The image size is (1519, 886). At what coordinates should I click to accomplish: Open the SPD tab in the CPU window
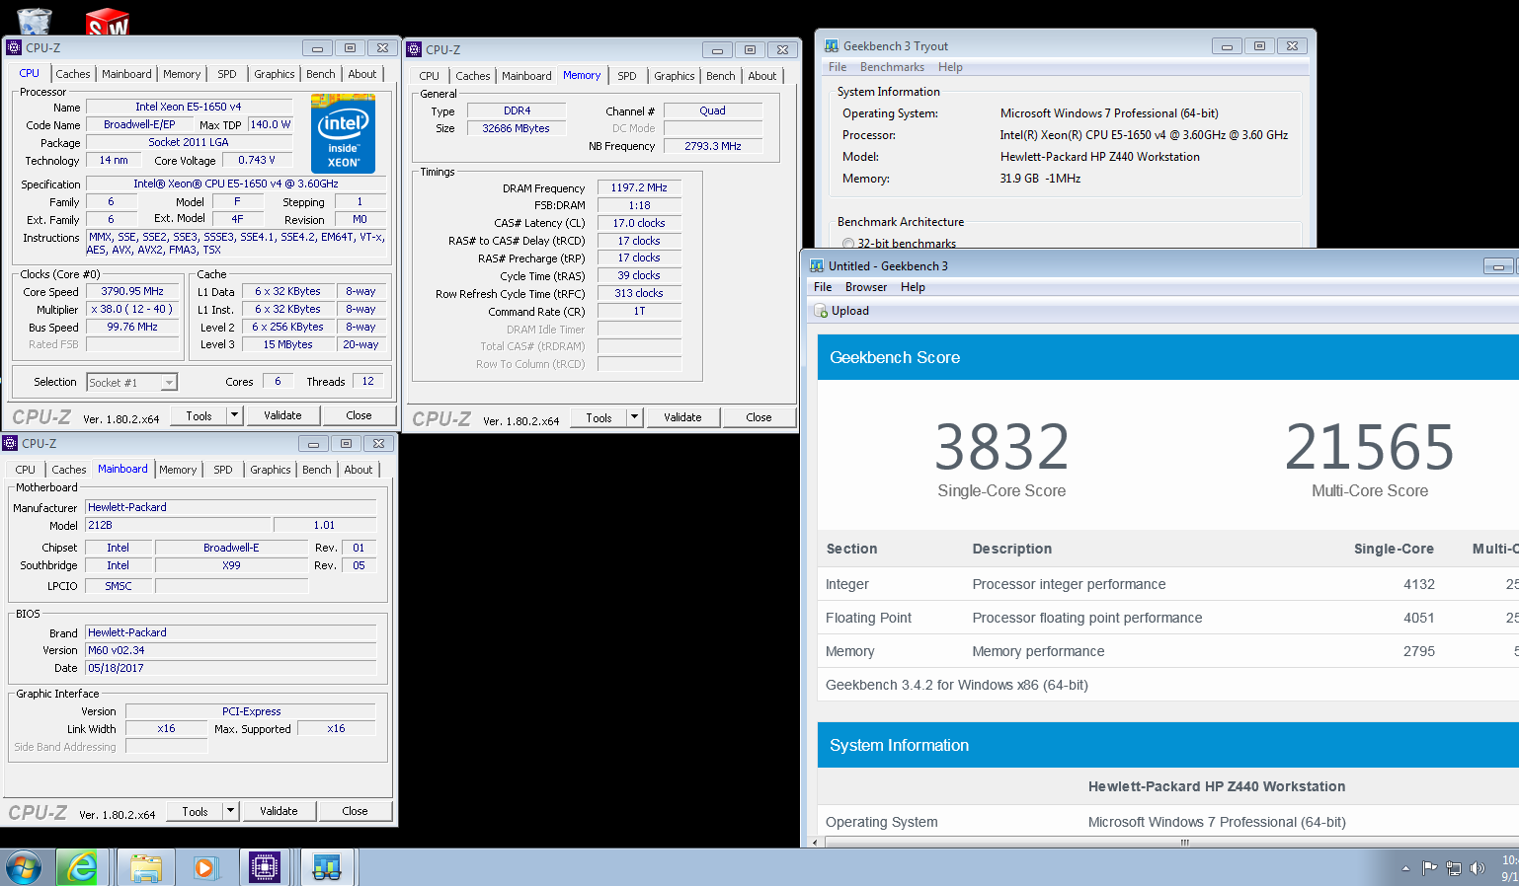[227, 74]
